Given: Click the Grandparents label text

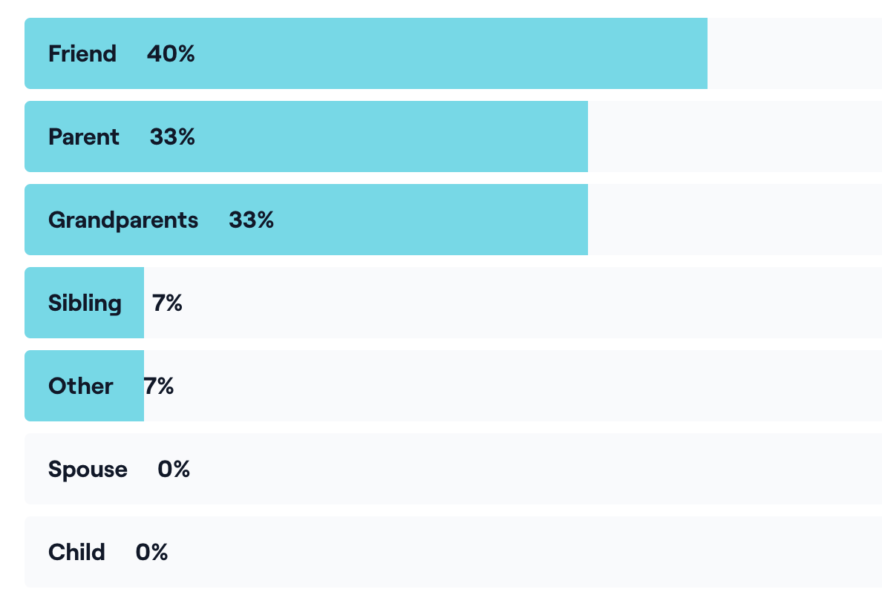Looking at the screenshot, I should point(123,220).
